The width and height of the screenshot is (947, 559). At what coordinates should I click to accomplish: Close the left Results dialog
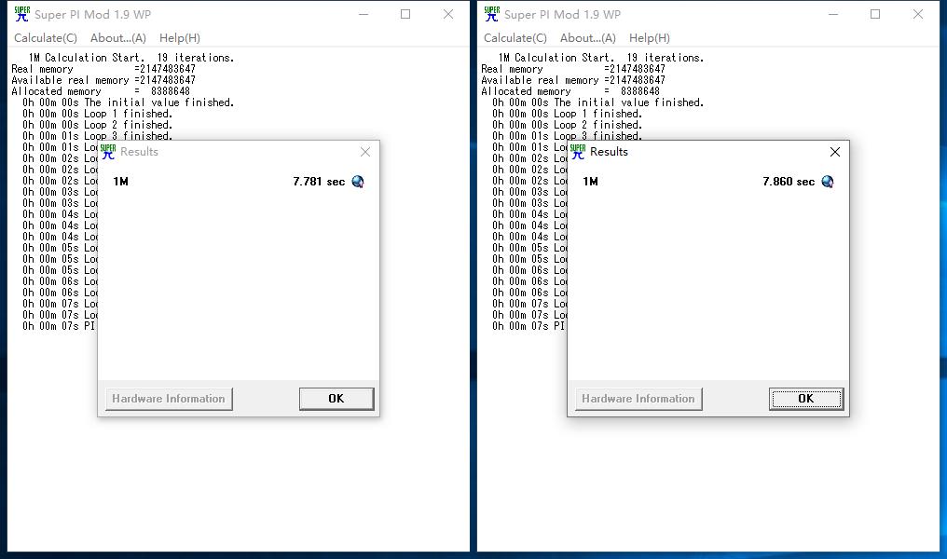[x=365, y=152]
